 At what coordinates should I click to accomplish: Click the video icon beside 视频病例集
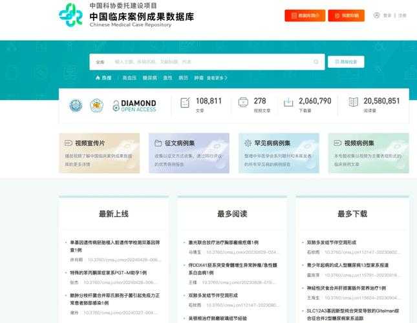(x=337, y=143)
